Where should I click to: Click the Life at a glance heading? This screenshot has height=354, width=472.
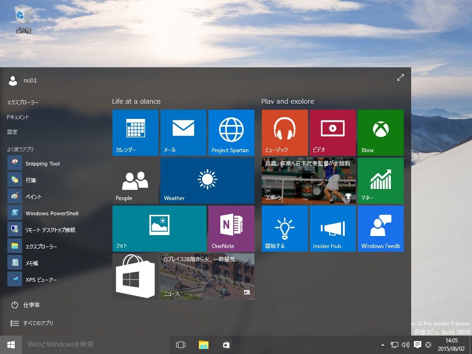pyautogui.click(x=136, y=101)
